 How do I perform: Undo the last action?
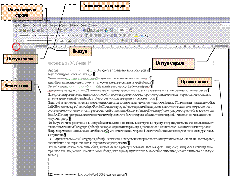click(x=71, y=30)
